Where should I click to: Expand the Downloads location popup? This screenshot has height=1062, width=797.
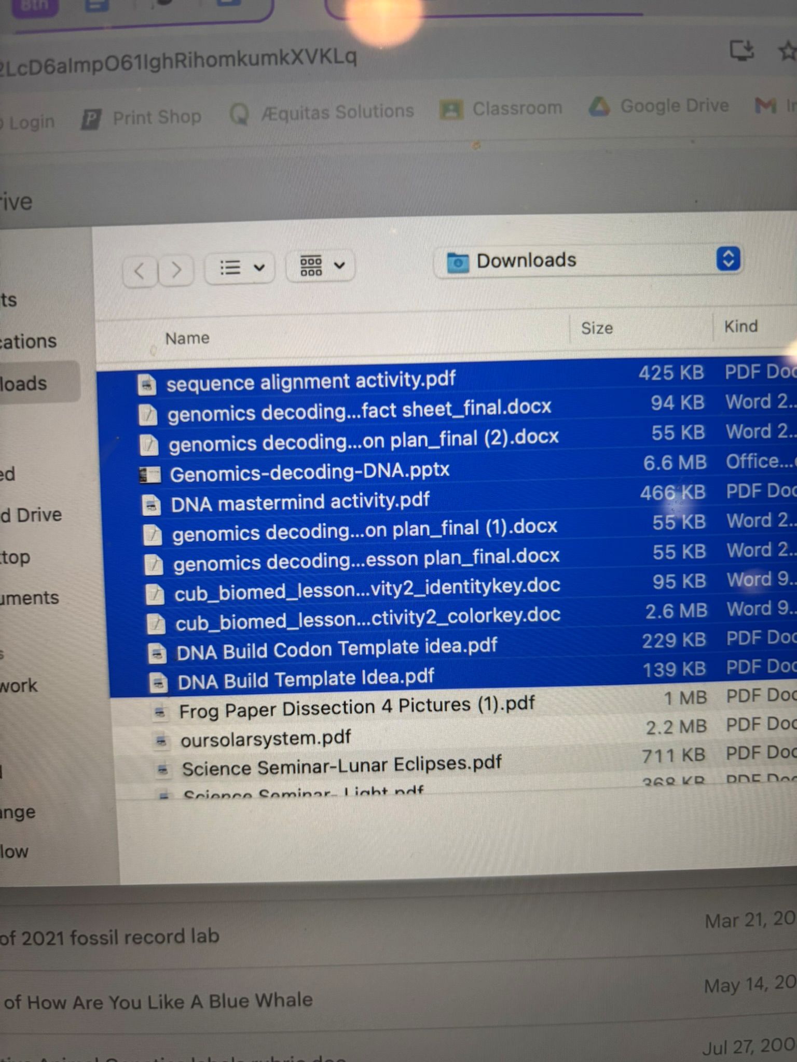[x=727, y=258]
